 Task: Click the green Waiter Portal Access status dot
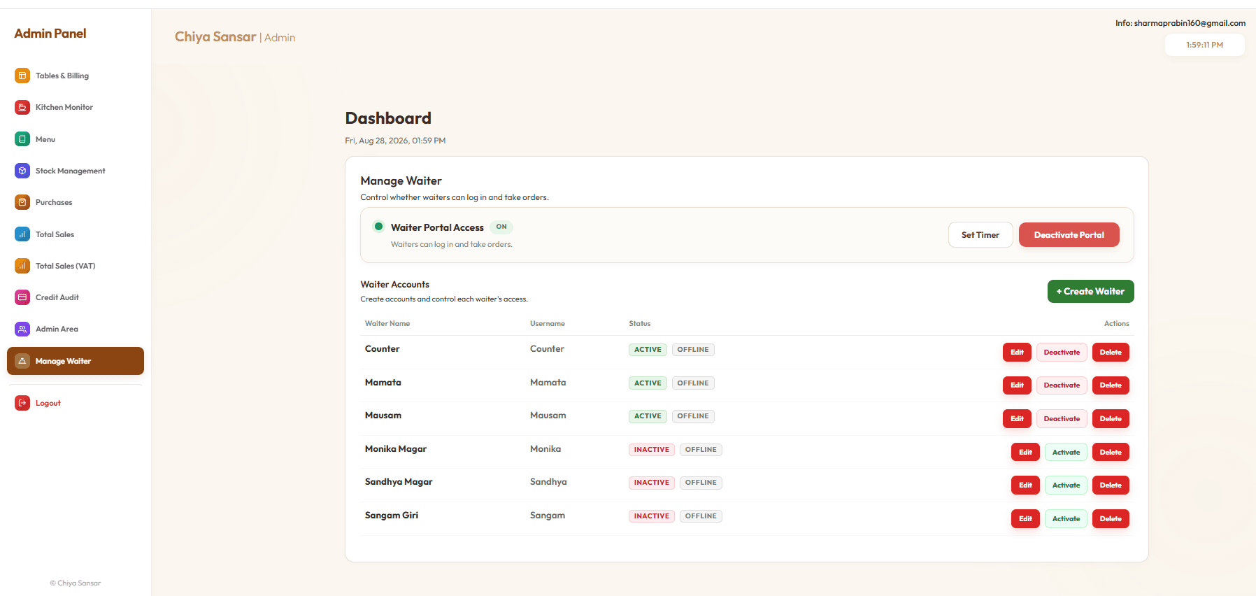pyautogui.click(x=378, y=226)
